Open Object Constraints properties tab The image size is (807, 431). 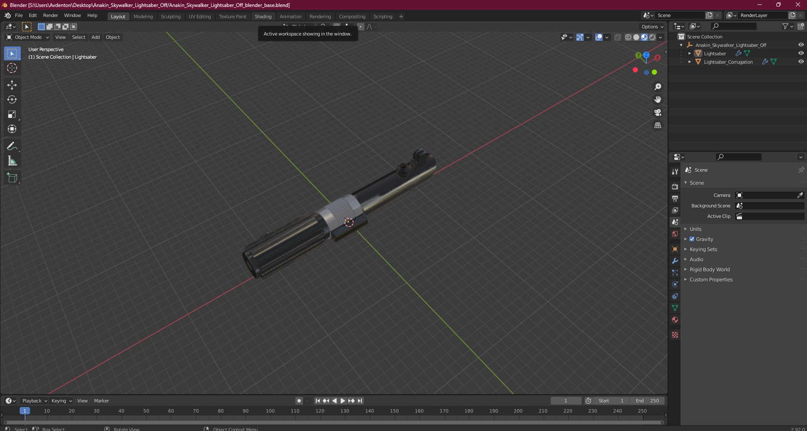(675, 296)
